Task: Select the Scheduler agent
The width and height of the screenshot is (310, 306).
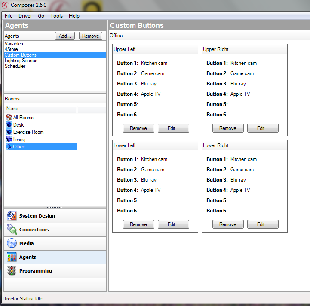Action: pyautogui.click(x=15, y=66)
